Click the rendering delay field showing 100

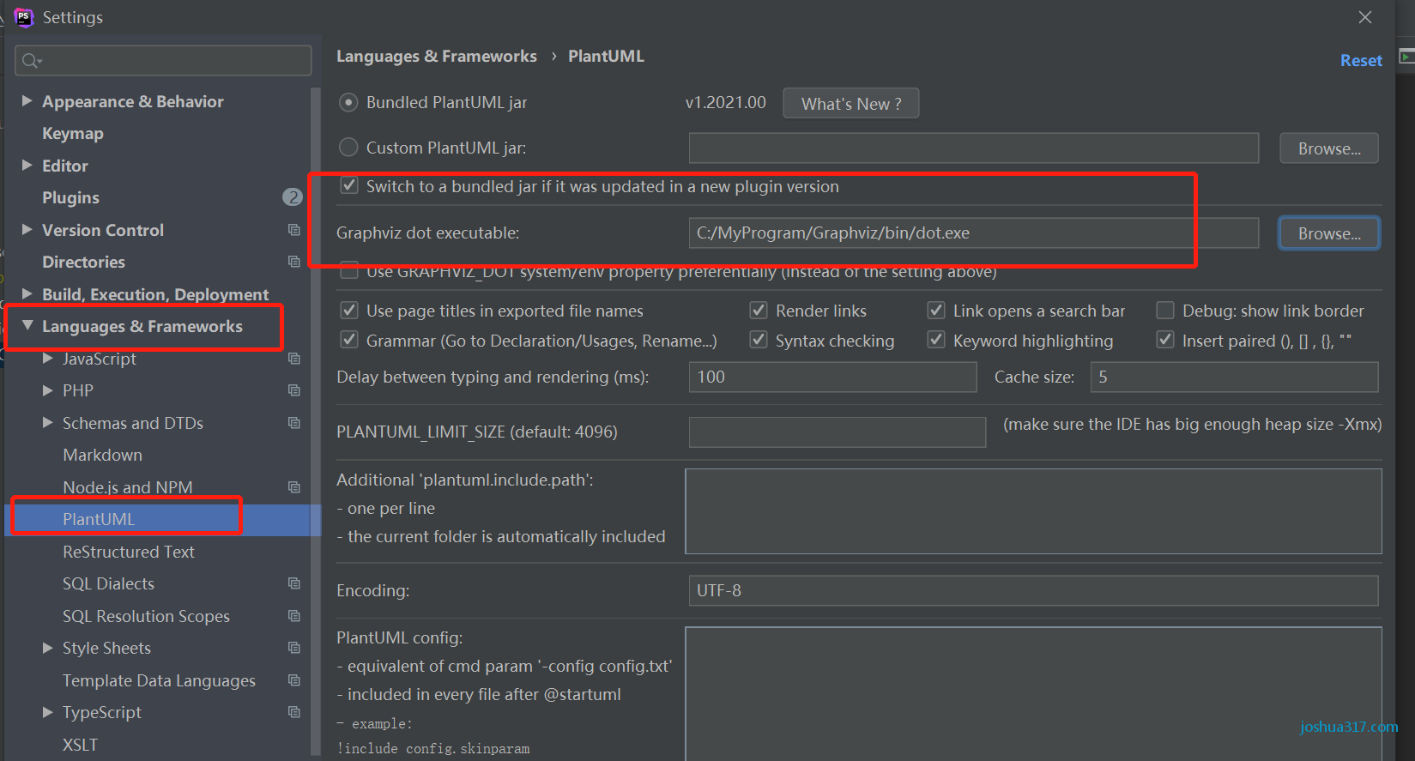click(832, 377)
